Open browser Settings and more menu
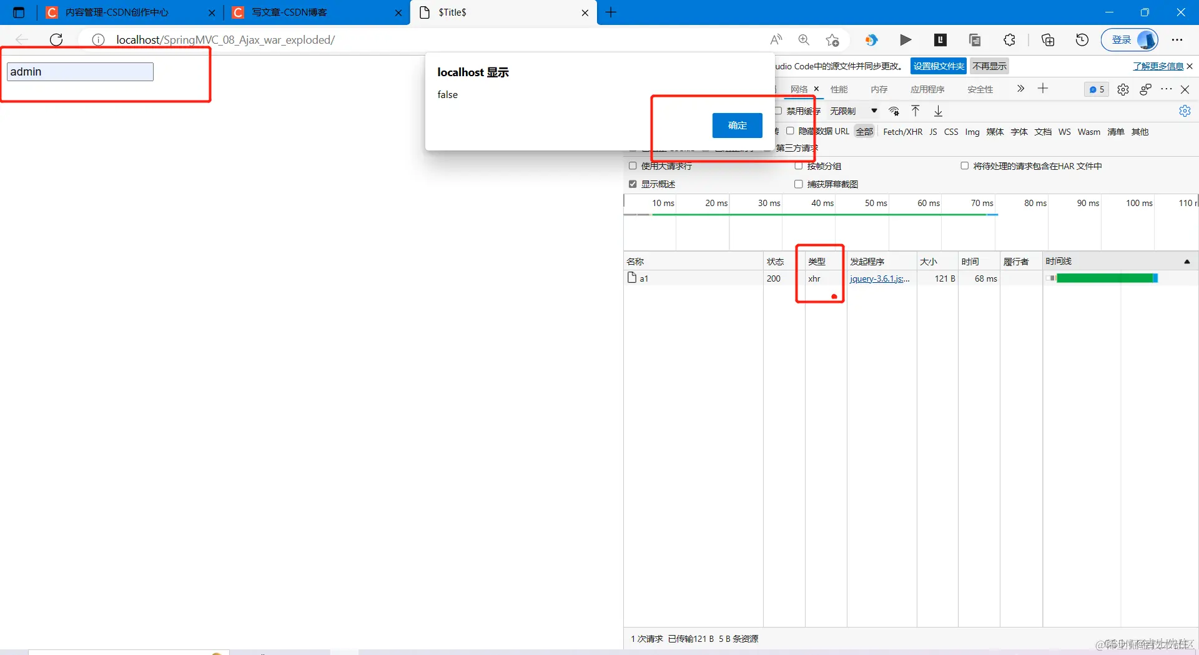The image size is (1199, 655). tap(1177, 40)
